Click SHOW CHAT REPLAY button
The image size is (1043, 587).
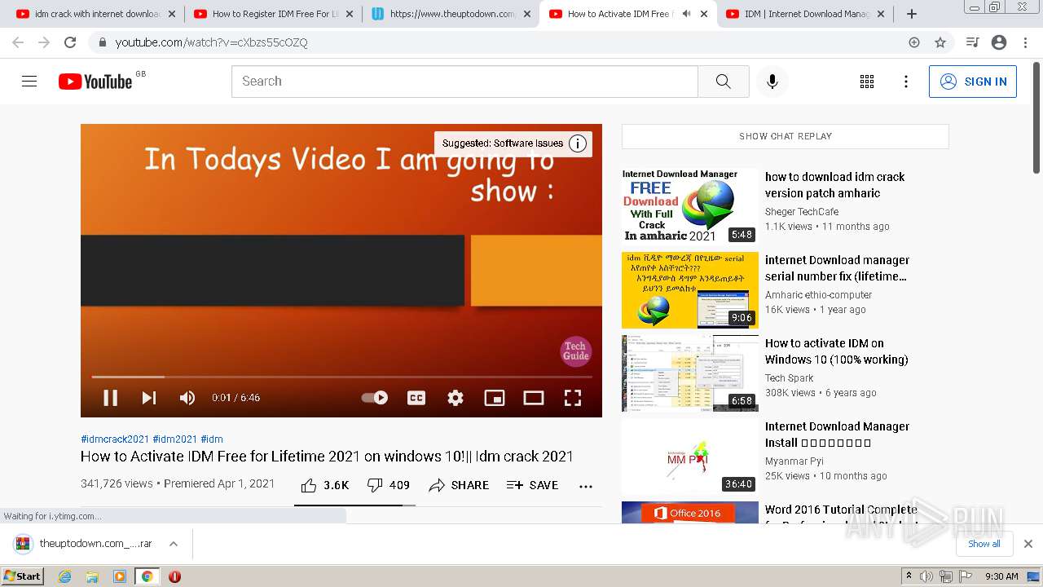coord(786,136)
